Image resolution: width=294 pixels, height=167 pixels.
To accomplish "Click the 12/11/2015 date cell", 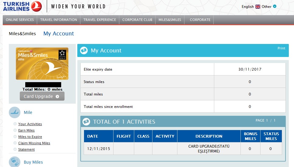I will [98, 149].
